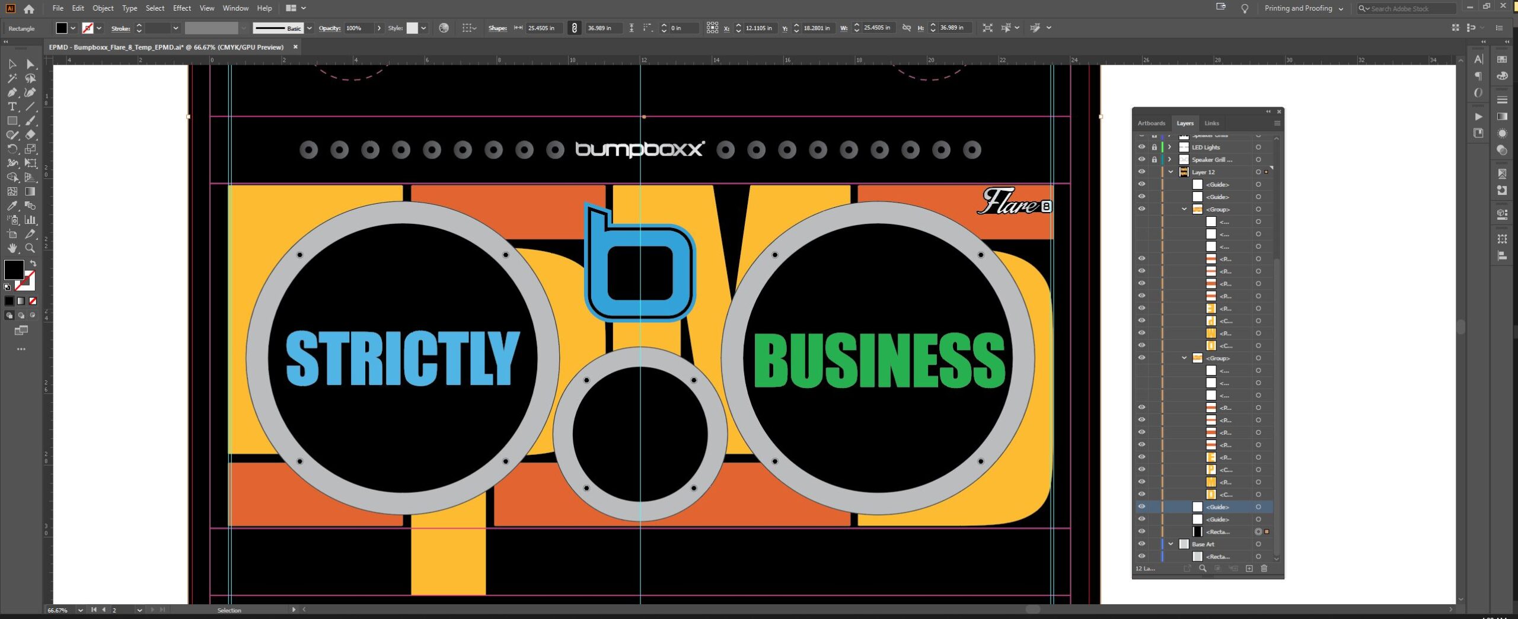Unlock the Speaker Grill layer
This screenshot has height=619, width=1518.
1154,159
